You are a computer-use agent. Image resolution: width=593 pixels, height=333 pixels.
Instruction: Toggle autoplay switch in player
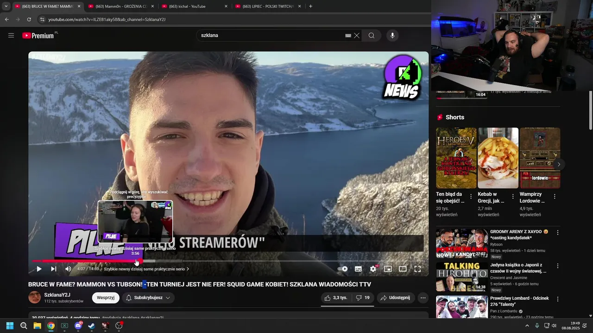[343, 269]
